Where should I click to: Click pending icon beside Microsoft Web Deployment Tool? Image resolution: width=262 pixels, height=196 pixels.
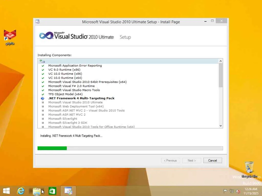click(x=43, y=106)
